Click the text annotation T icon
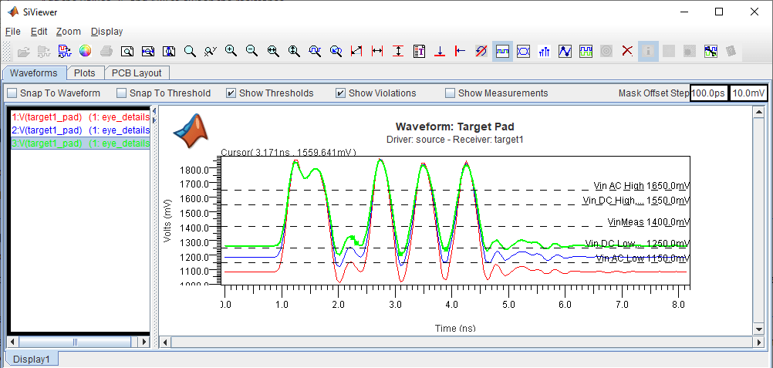The image size is (773, 368). click(419, 51)
